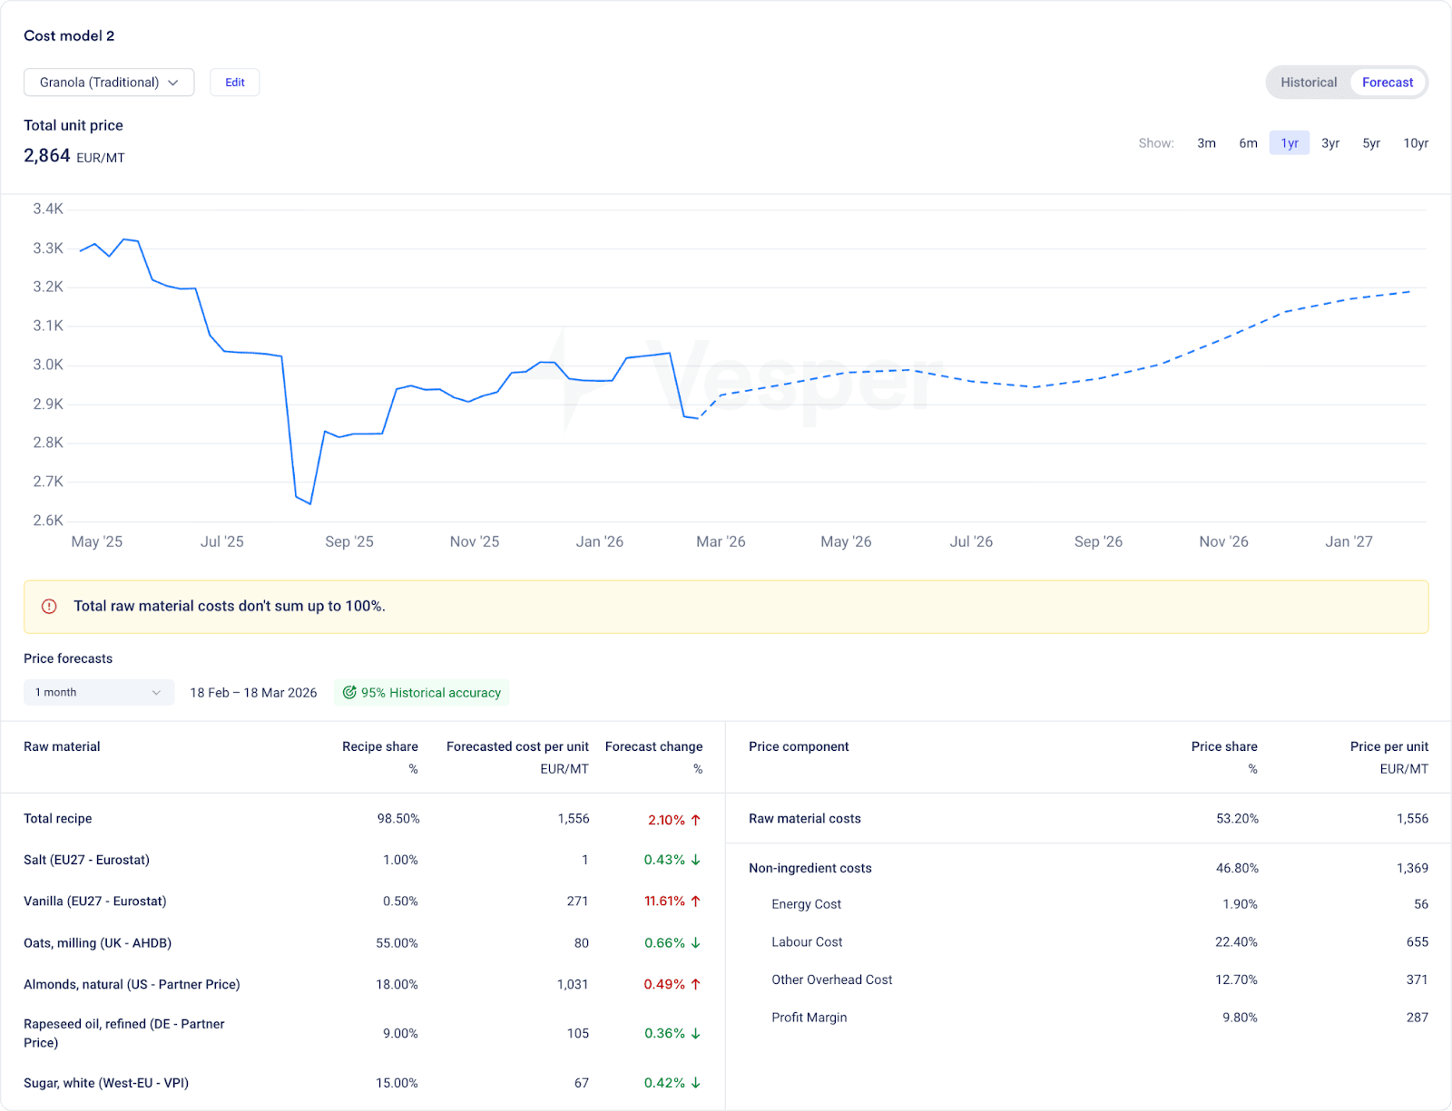Click the green down arrow beside Salt's forecast change
Viewport: 1452px width, 1111px height.
696,860
